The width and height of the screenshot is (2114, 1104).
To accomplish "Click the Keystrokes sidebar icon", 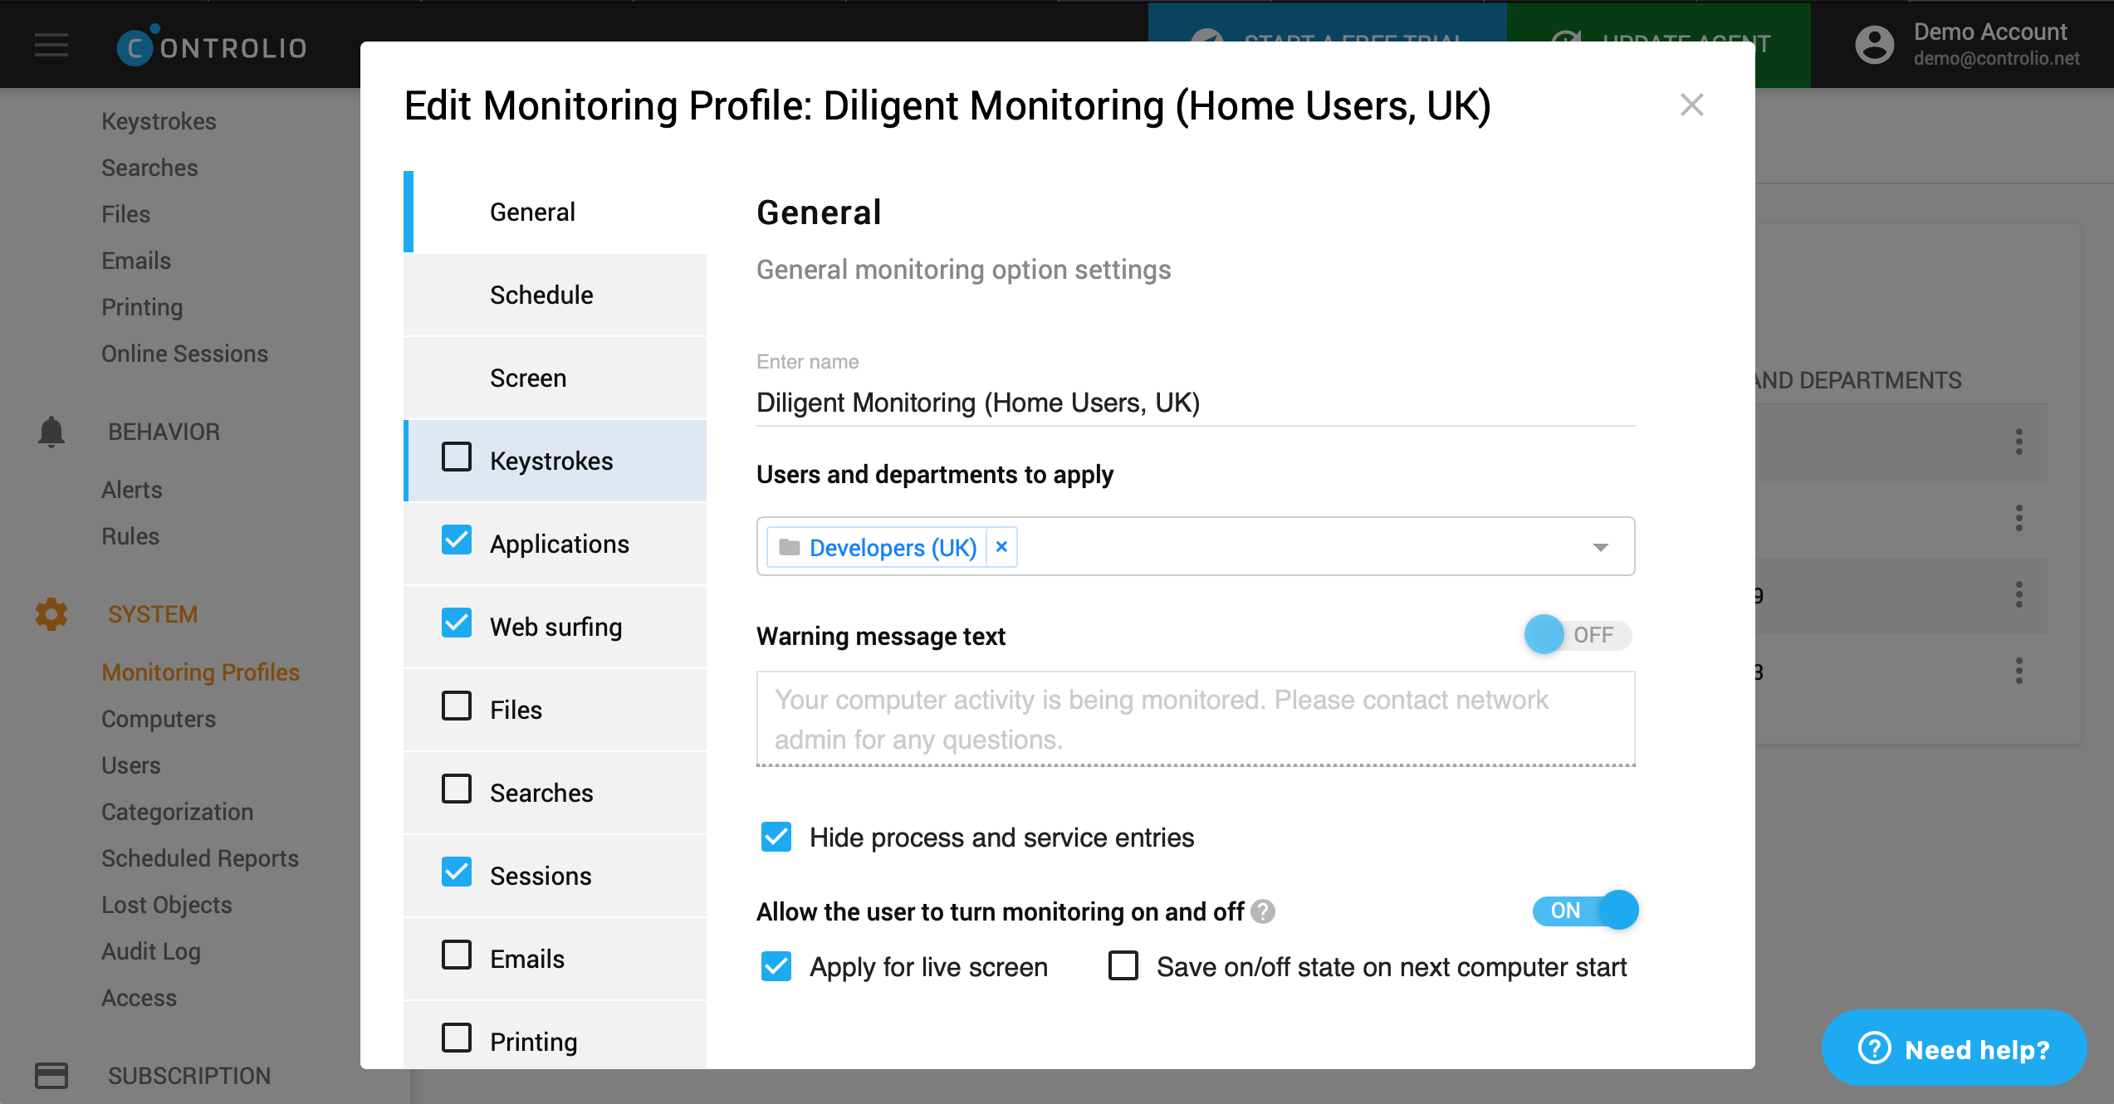I will pos(456,460).
